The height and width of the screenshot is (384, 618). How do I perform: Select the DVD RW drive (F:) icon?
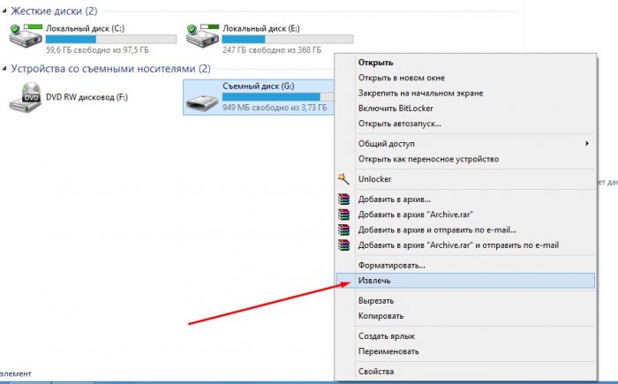tap(25, 97)
